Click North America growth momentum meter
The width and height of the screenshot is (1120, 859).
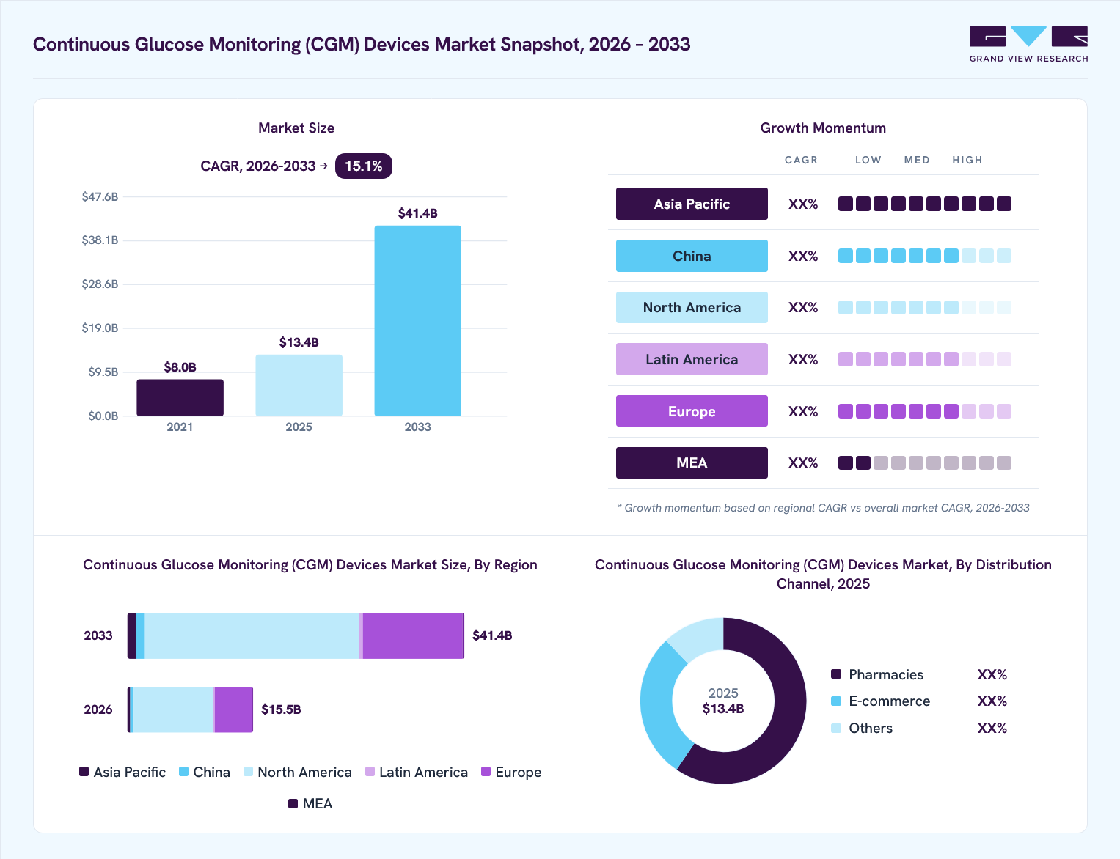click(925, 308)
